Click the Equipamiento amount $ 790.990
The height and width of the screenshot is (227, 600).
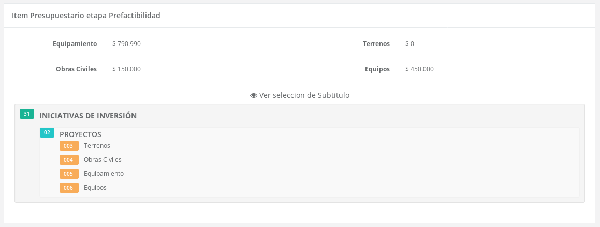[126, 44]
